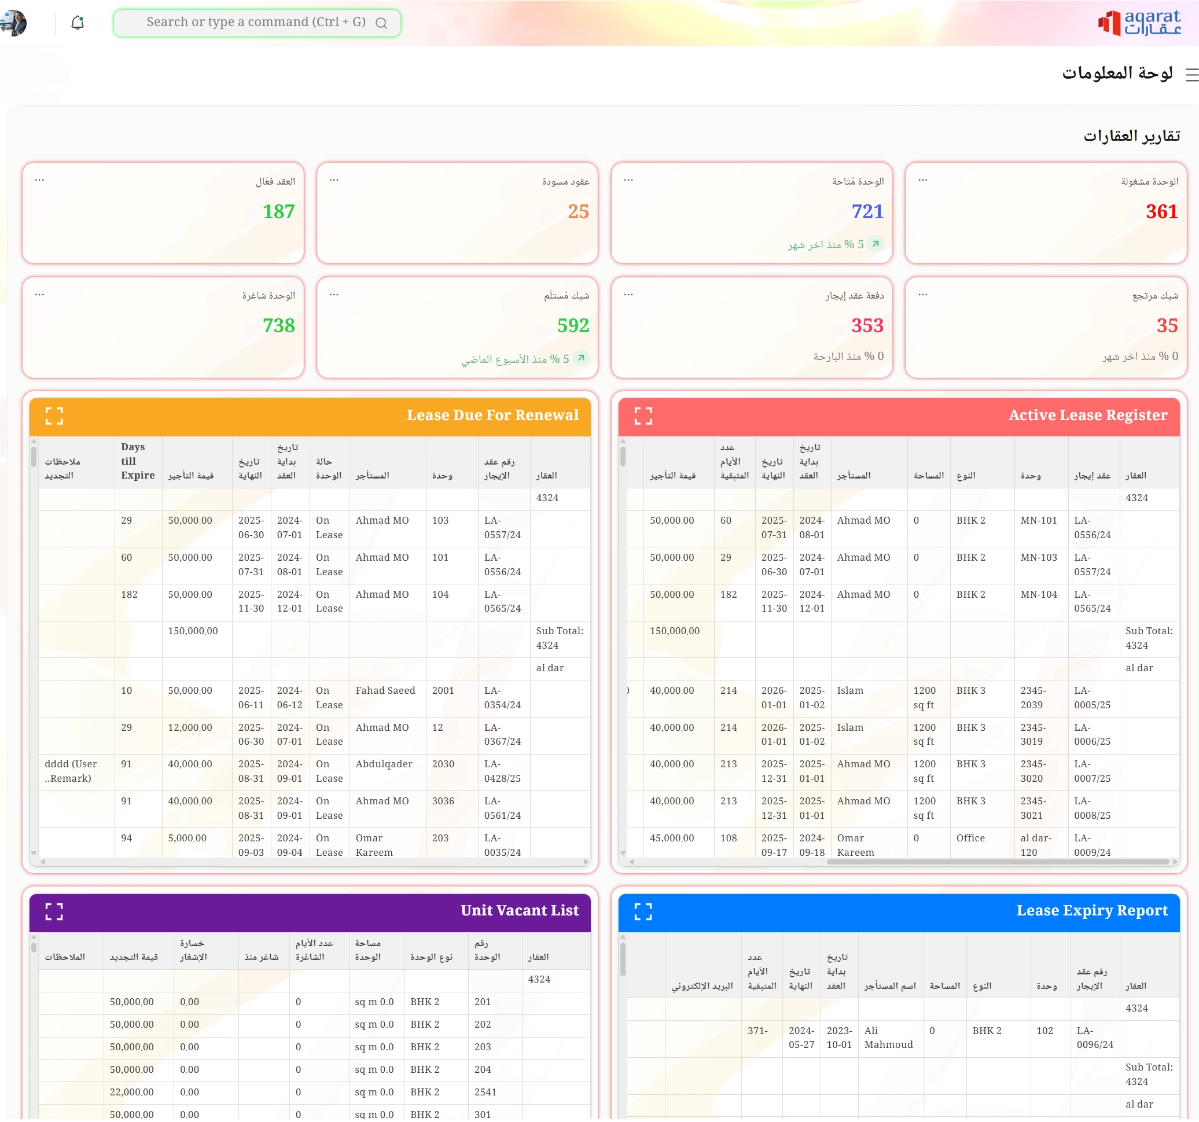Open options menu on the 592 card
Screen dimensions: 1199x1122
click(334, 295)
